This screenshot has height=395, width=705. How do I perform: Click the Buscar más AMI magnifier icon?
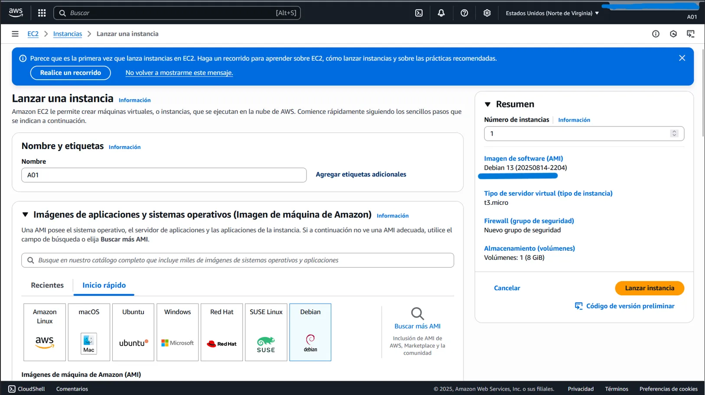point(417,313)
